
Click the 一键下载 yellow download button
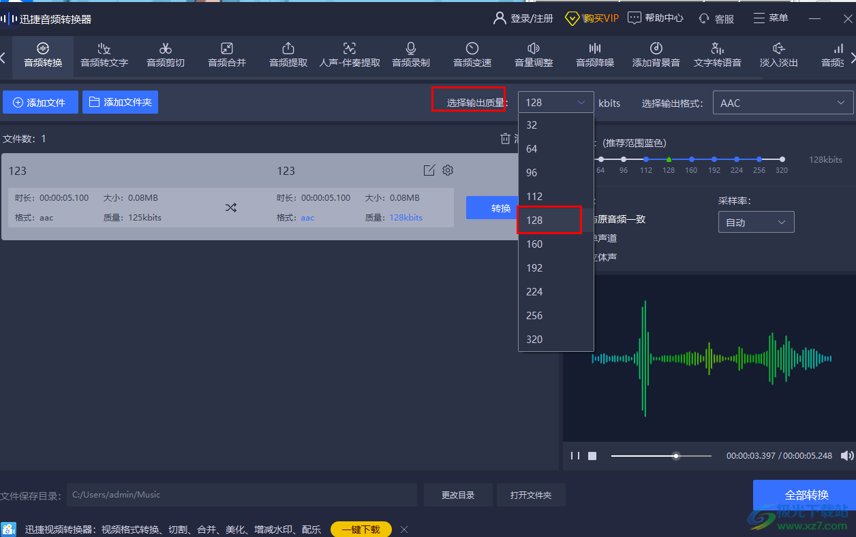361,530
